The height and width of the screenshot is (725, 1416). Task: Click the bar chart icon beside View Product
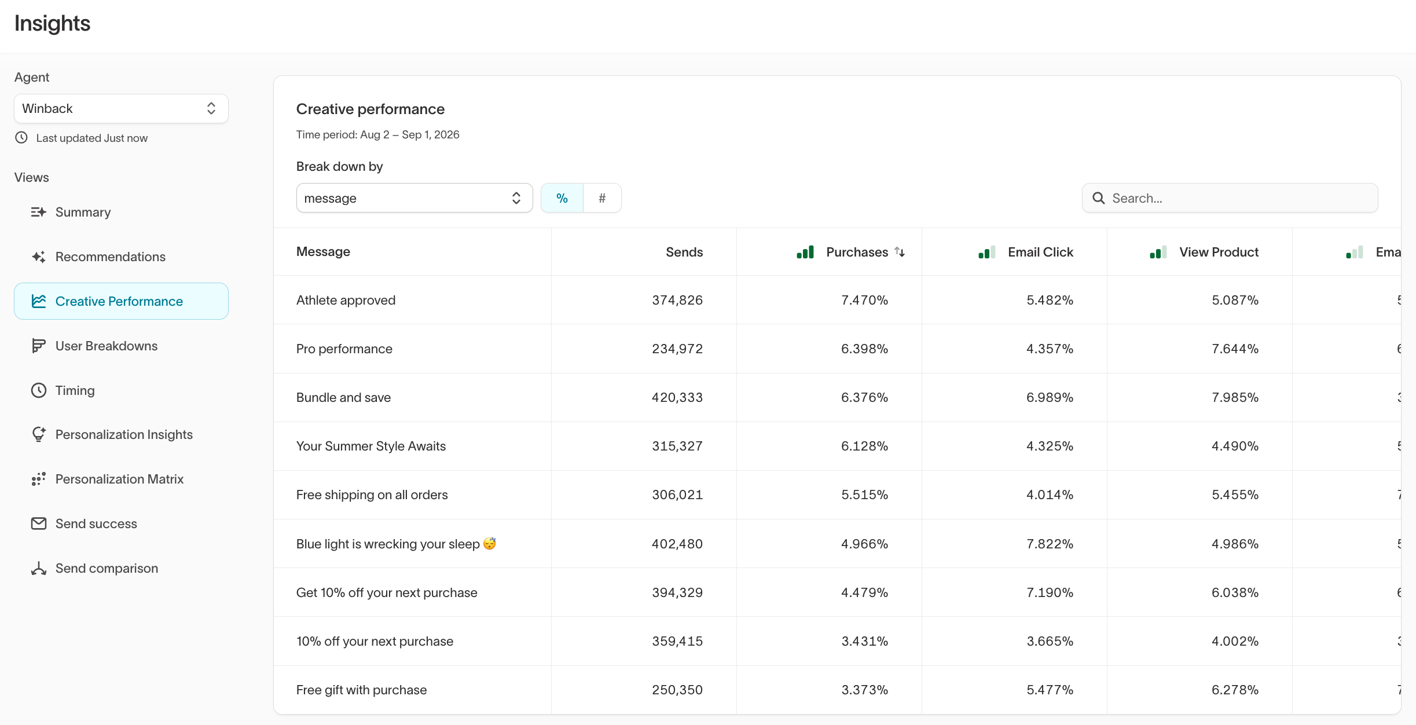pyautogui.click(x=1158, y=252)
